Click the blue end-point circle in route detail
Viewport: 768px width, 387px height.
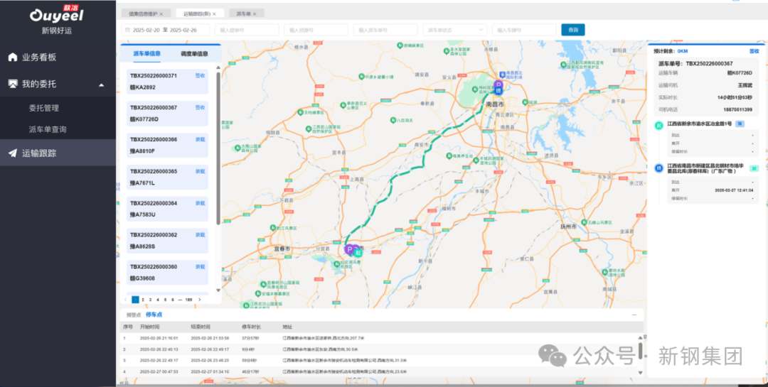[x=658, y=168]
